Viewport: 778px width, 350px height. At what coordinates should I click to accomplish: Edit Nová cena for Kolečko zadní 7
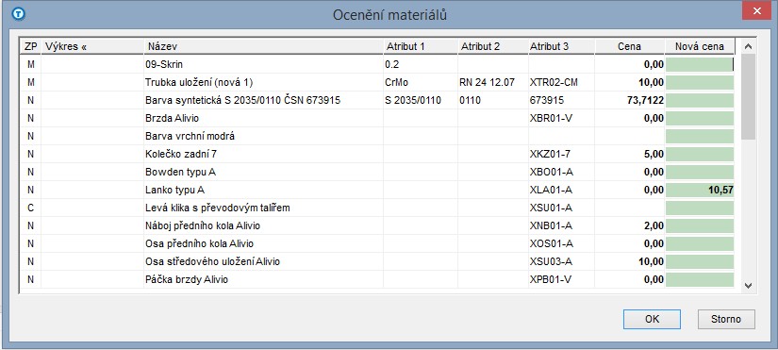coord(700,154)
